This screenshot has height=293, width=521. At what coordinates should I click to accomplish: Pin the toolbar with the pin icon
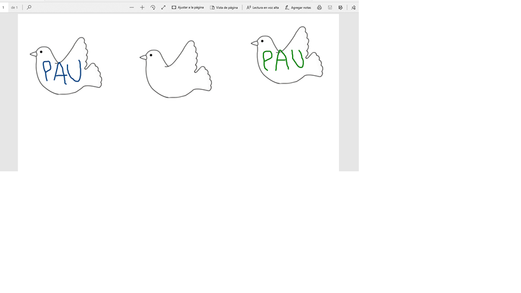(x=353, y=8)
